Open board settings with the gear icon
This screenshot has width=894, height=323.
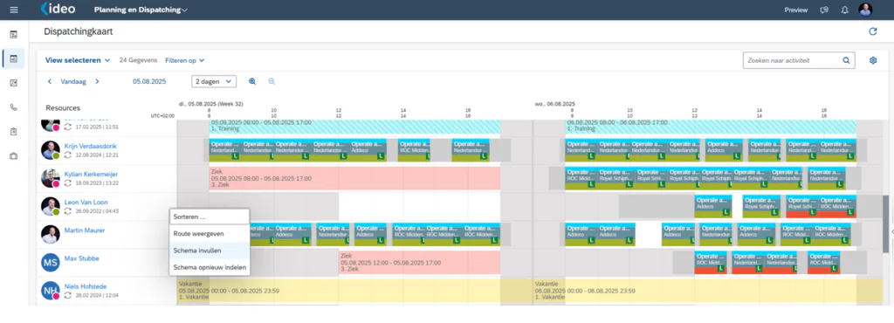873,60
